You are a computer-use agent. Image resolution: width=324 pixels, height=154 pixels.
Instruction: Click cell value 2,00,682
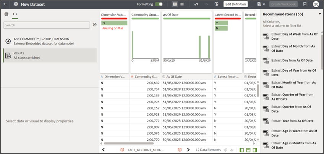click(x=153, y=83)
